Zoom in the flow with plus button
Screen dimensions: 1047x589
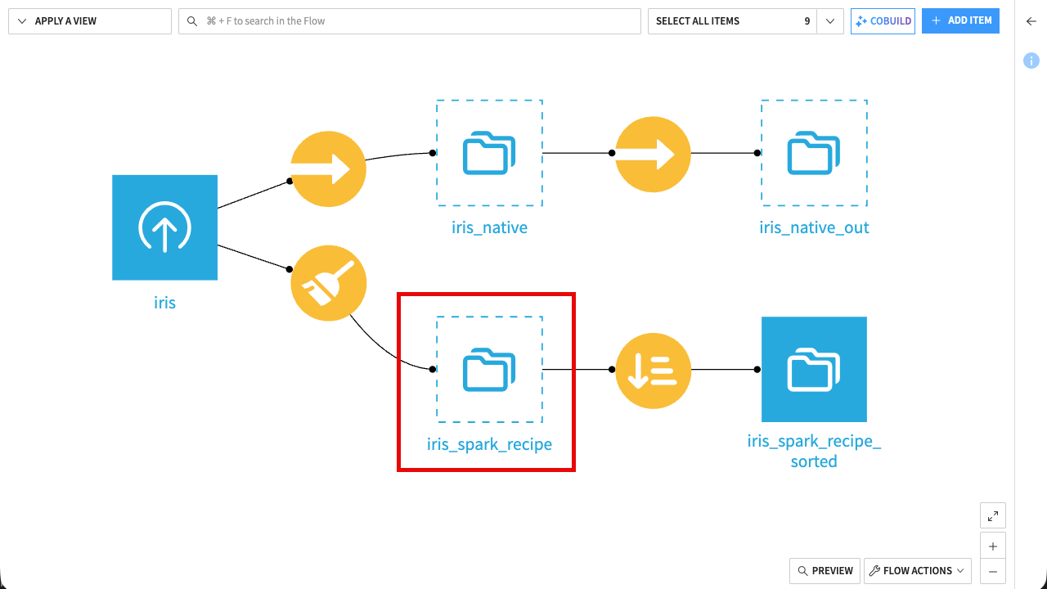pyautogui.click(x=993, y=546)
